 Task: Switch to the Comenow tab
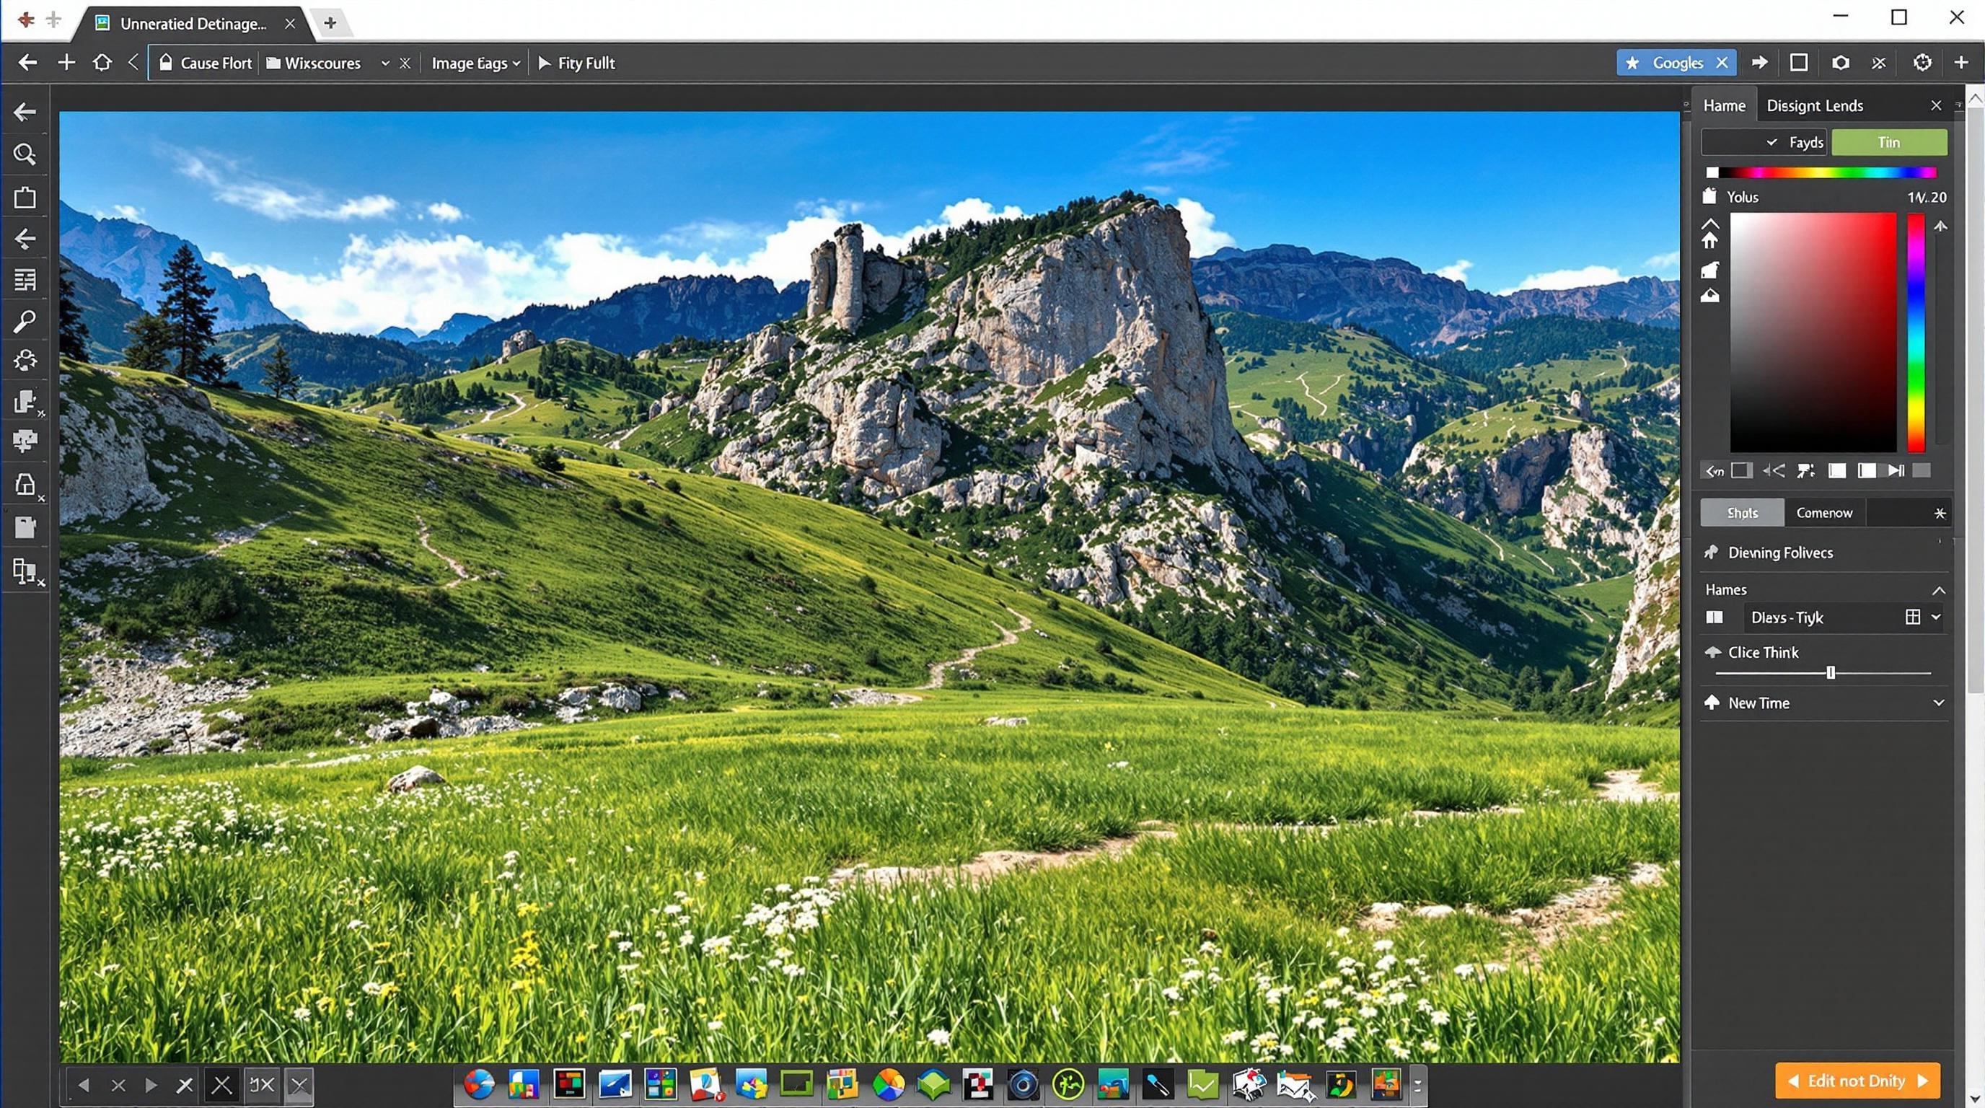click(1823, 512)
